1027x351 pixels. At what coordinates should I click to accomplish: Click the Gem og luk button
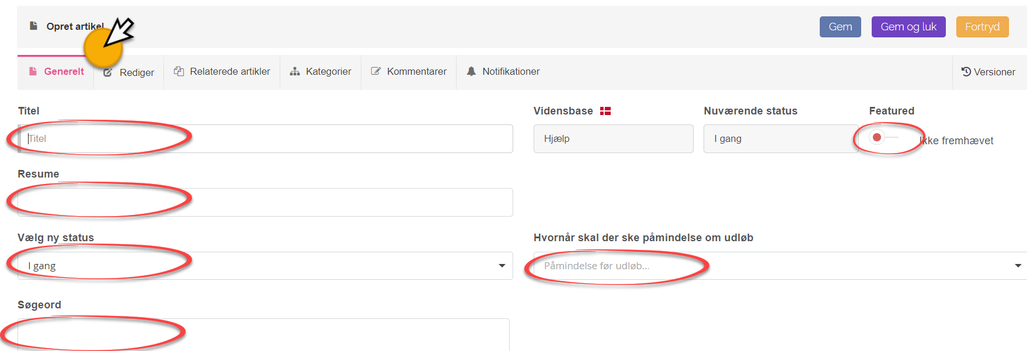(908, 27)
